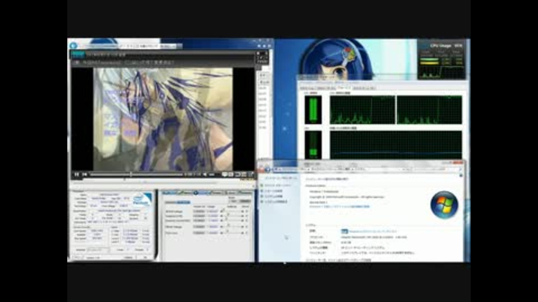Toggle the comment display speech-bubble icon

pos(224,174)
